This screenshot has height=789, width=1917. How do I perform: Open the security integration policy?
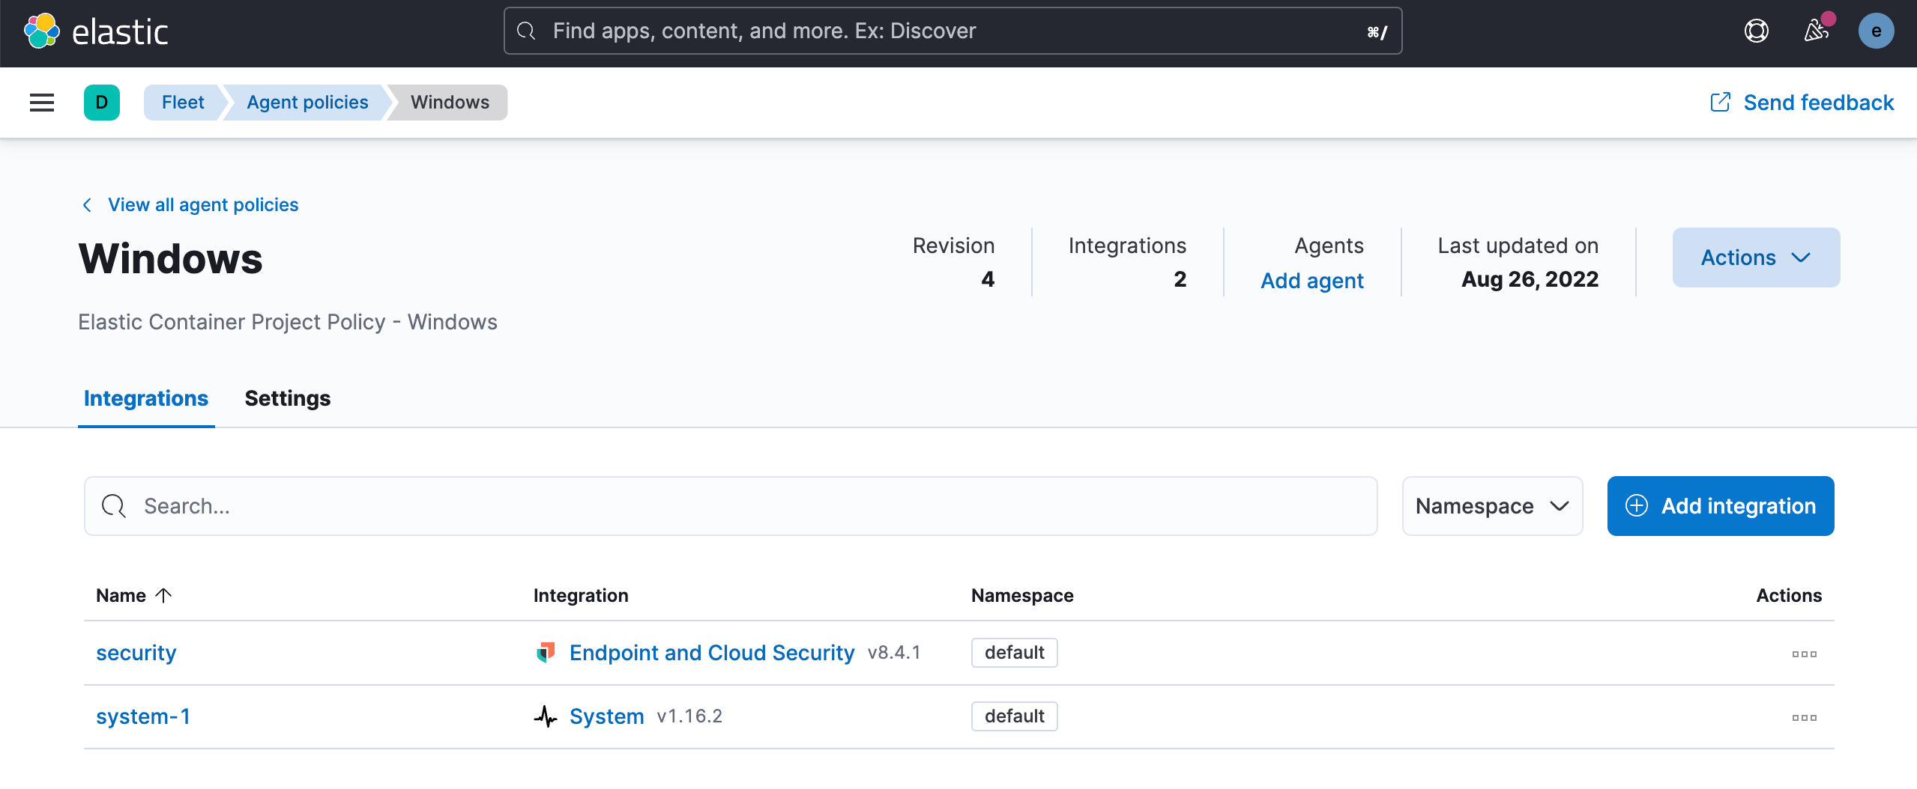point(136,653)
